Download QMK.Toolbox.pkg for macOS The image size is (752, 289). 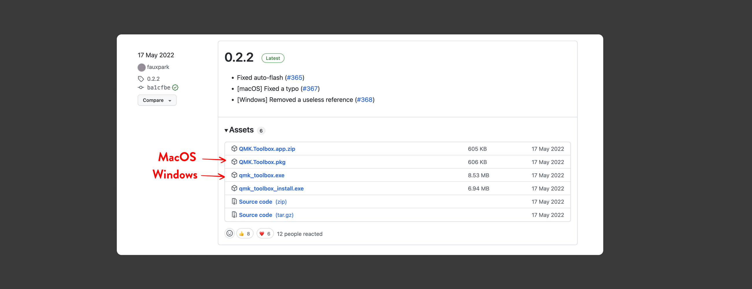click(262, 162)
